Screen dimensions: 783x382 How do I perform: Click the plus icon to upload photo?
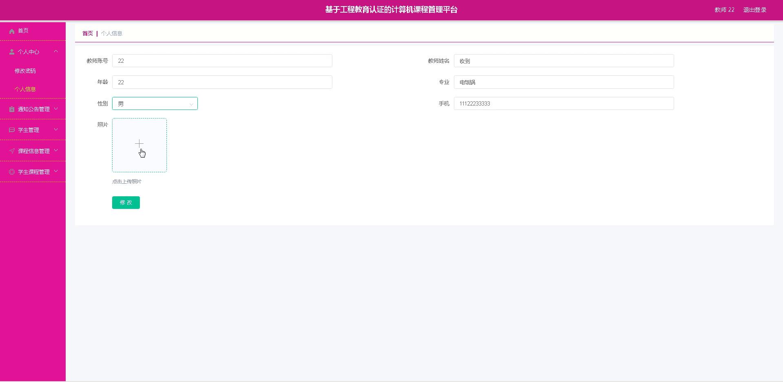[x=139, y=144]
